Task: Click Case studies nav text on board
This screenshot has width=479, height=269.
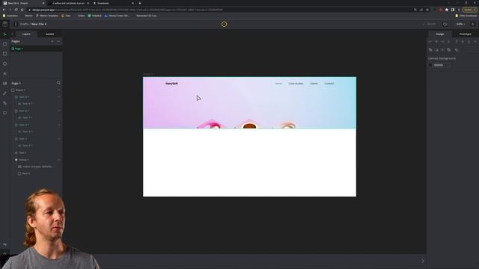Action: (296, 84)
